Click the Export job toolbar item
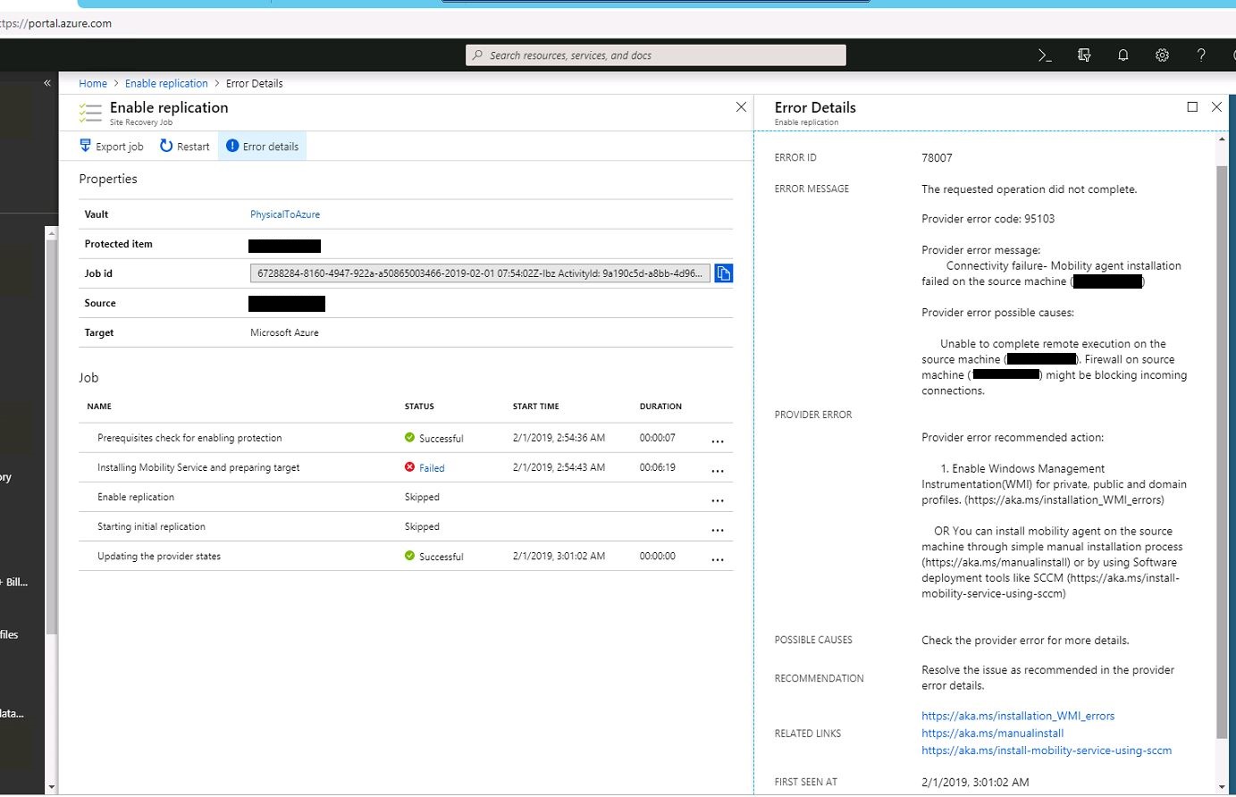The height and width of the screenshot is (797, 1236). 111,147
